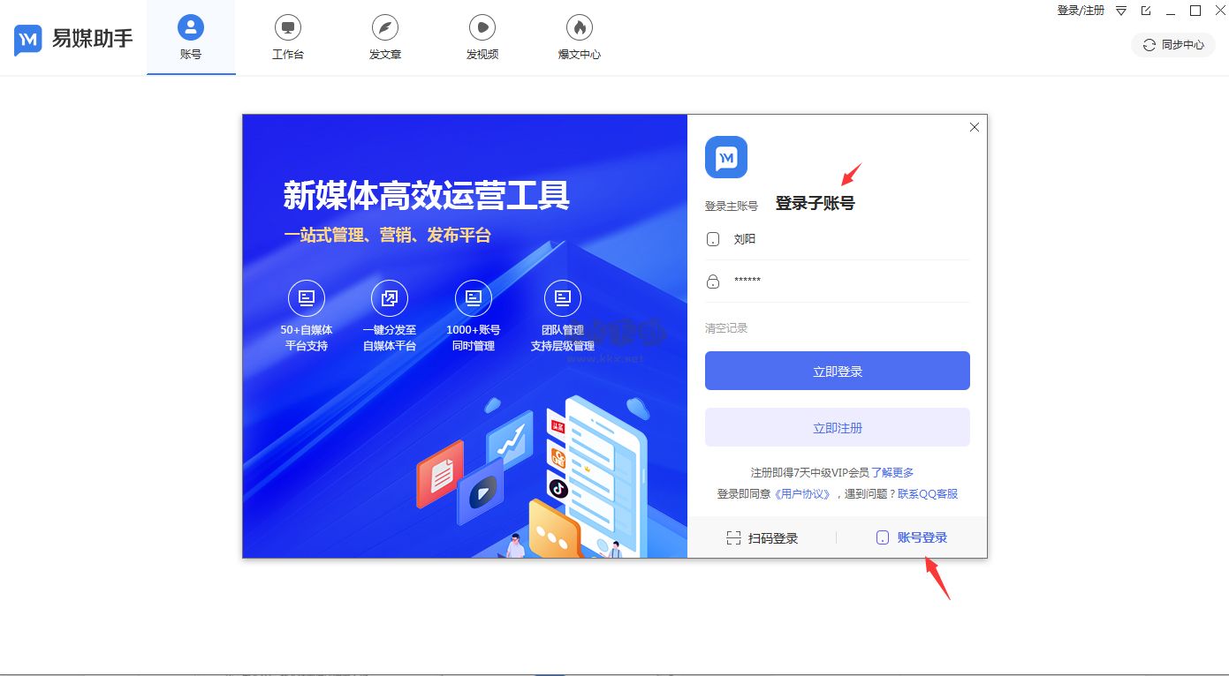Click the 联系QQ客服 link
Screen dimensions: 1229x676
(x=928, y=494)
